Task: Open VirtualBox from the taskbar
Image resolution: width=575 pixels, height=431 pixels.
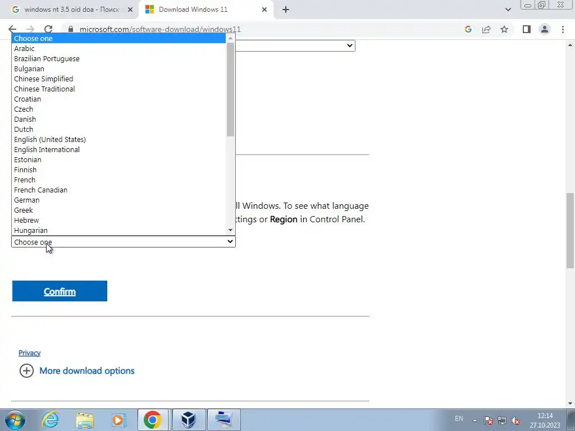Action: (x=189, y=420)
